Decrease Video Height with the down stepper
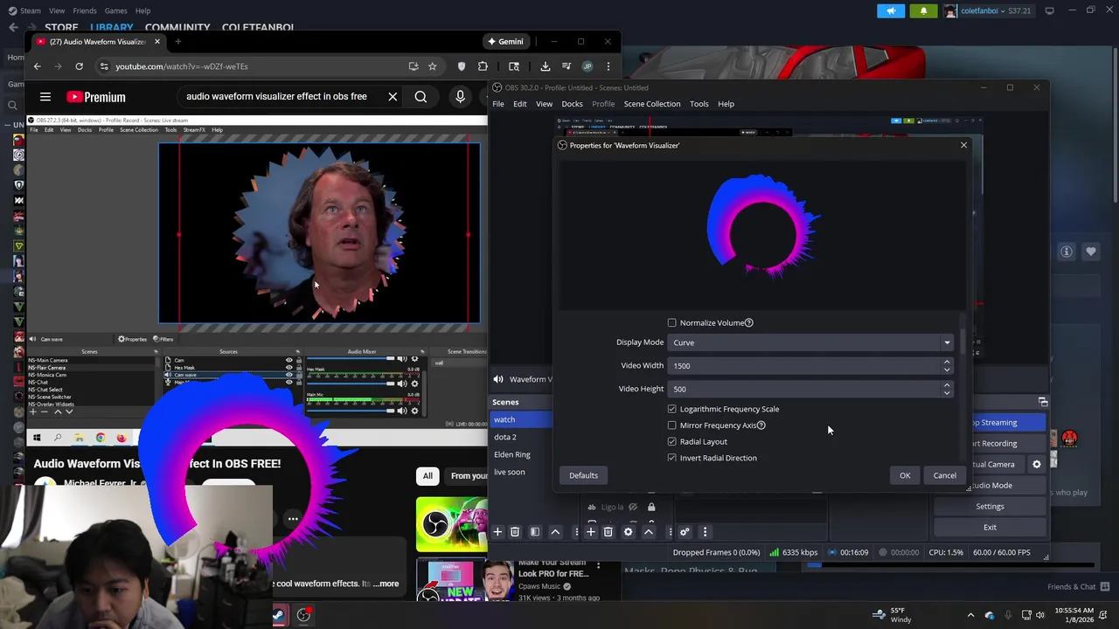The image size is (1119, 629). [x=947, y=393]
